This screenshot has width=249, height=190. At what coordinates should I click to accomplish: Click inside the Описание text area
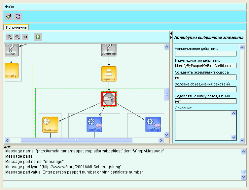[202, 125]
